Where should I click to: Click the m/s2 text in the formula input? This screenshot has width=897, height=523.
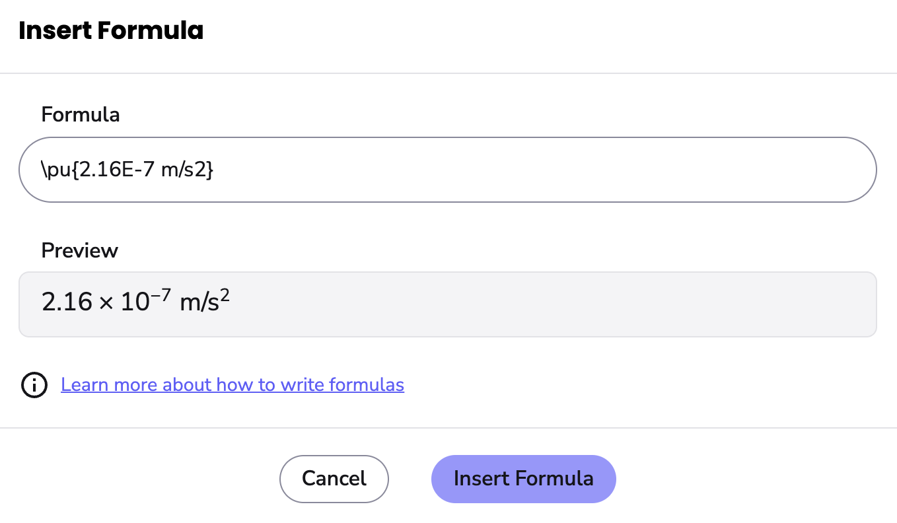pos(185,170)
